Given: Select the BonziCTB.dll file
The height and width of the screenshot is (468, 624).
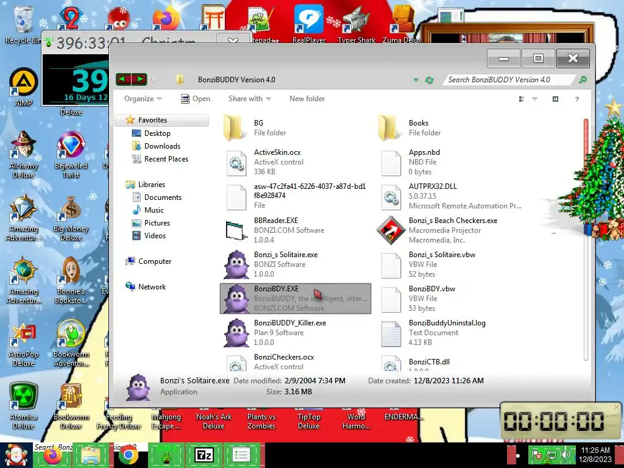Looking at the screenshot, I should click(450, 363).
